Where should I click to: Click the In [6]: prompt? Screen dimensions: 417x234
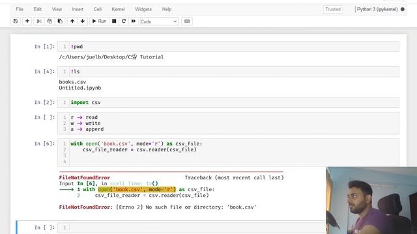[x=45, y=144]
